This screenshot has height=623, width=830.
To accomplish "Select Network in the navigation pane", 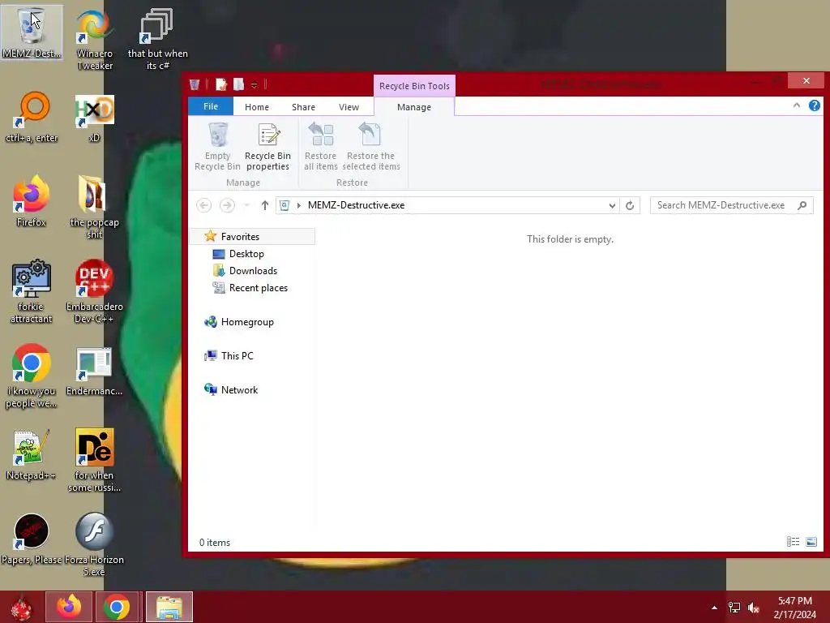I will tap(239, 389).
